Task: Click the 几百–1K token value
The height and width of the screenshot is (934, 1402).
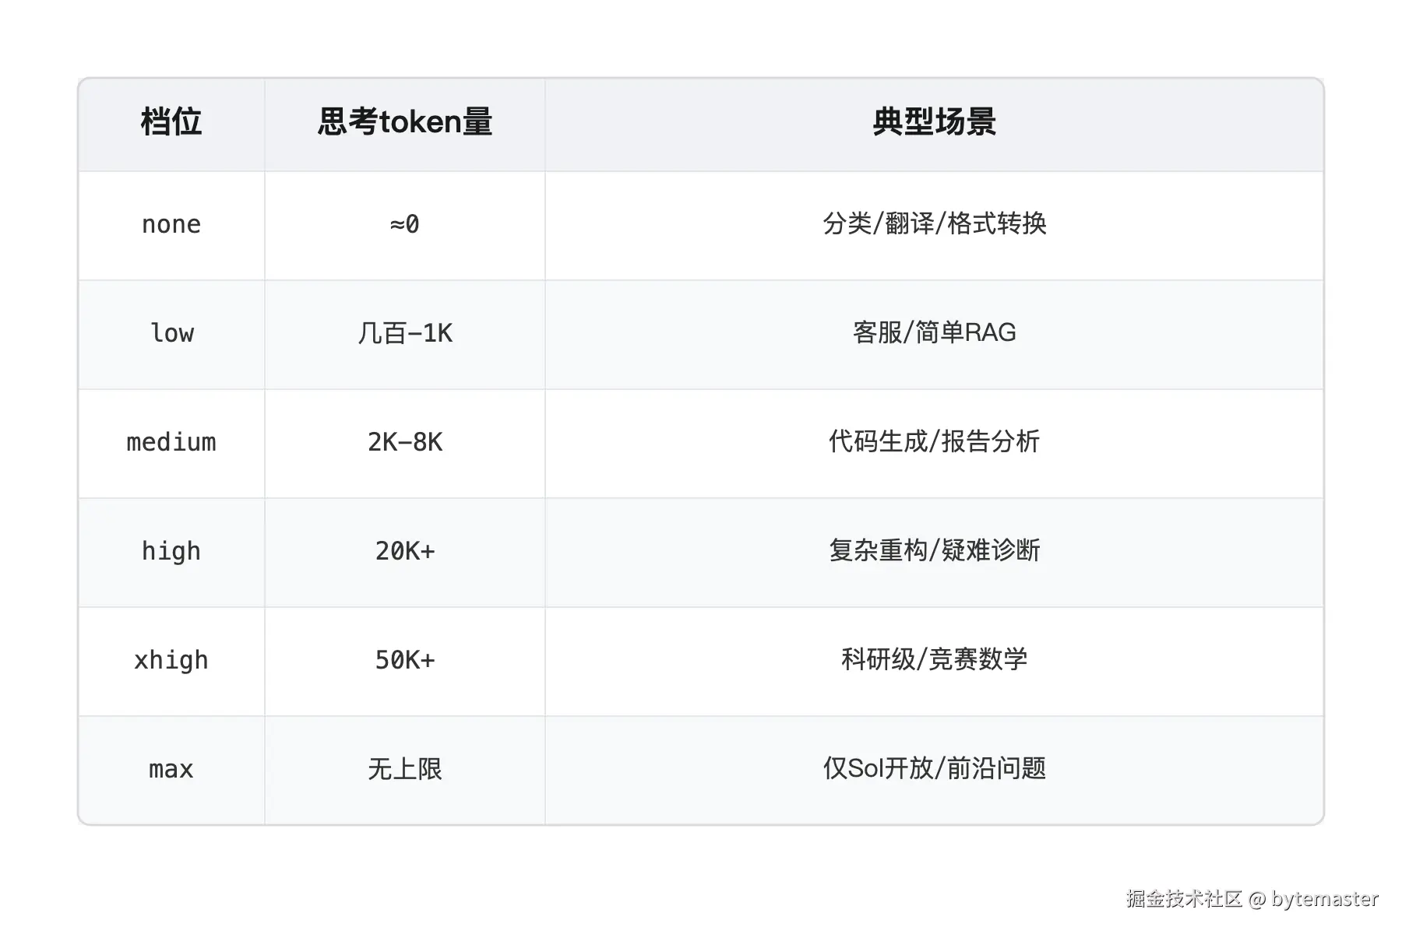Action: tap(405, 334)
